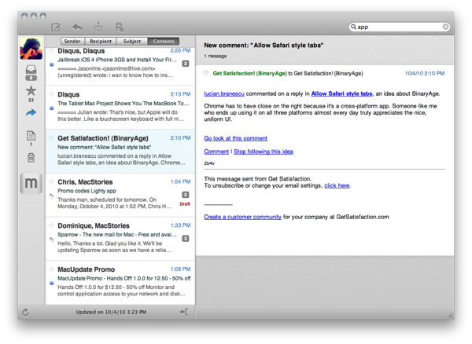The image size is (472, 344).
Task: Click the unread dot on Disqus, Disqus 2:20 PM
Action: pyautogui.click(x=52, y=64)
